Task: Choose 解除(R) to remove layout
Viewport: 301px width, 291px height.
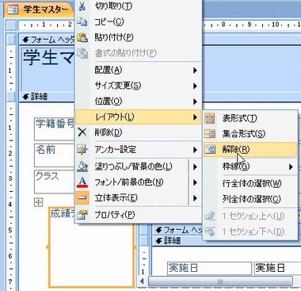Action: pos(250,150)
